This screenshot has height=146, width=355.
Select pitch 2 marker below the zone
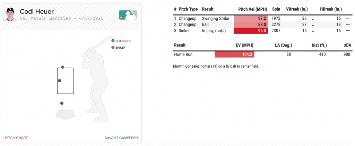tap(62, 103)
